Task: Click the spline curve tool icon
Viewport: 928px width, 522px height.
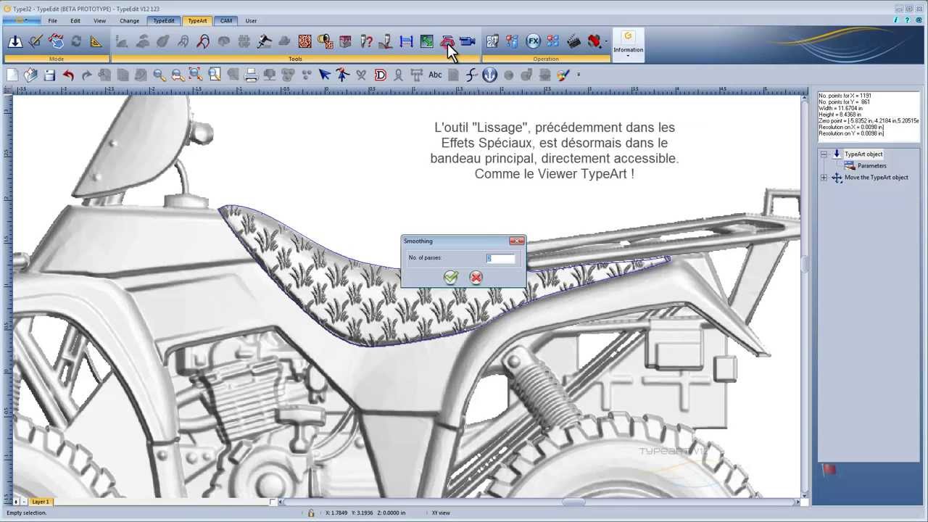Action: 472,75
